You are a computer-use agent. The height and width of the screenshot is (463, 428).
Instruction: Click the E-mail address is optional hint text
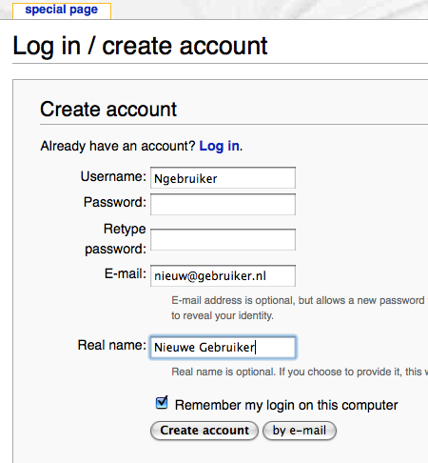click(300, 308)
